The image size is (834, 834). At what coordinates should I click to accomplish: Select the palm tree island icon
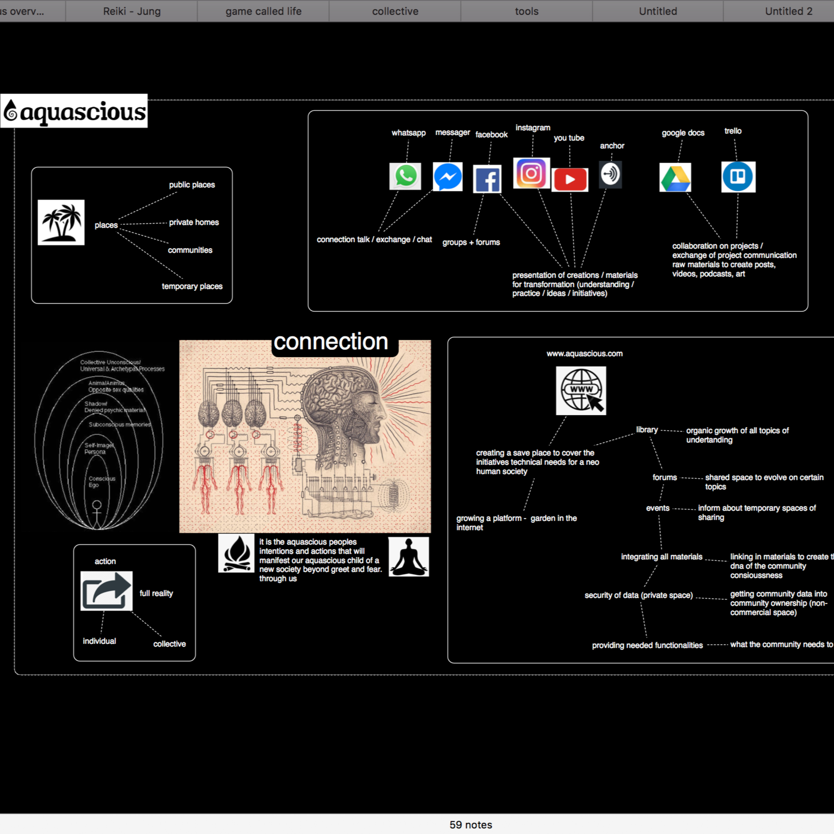coord(61,222)
